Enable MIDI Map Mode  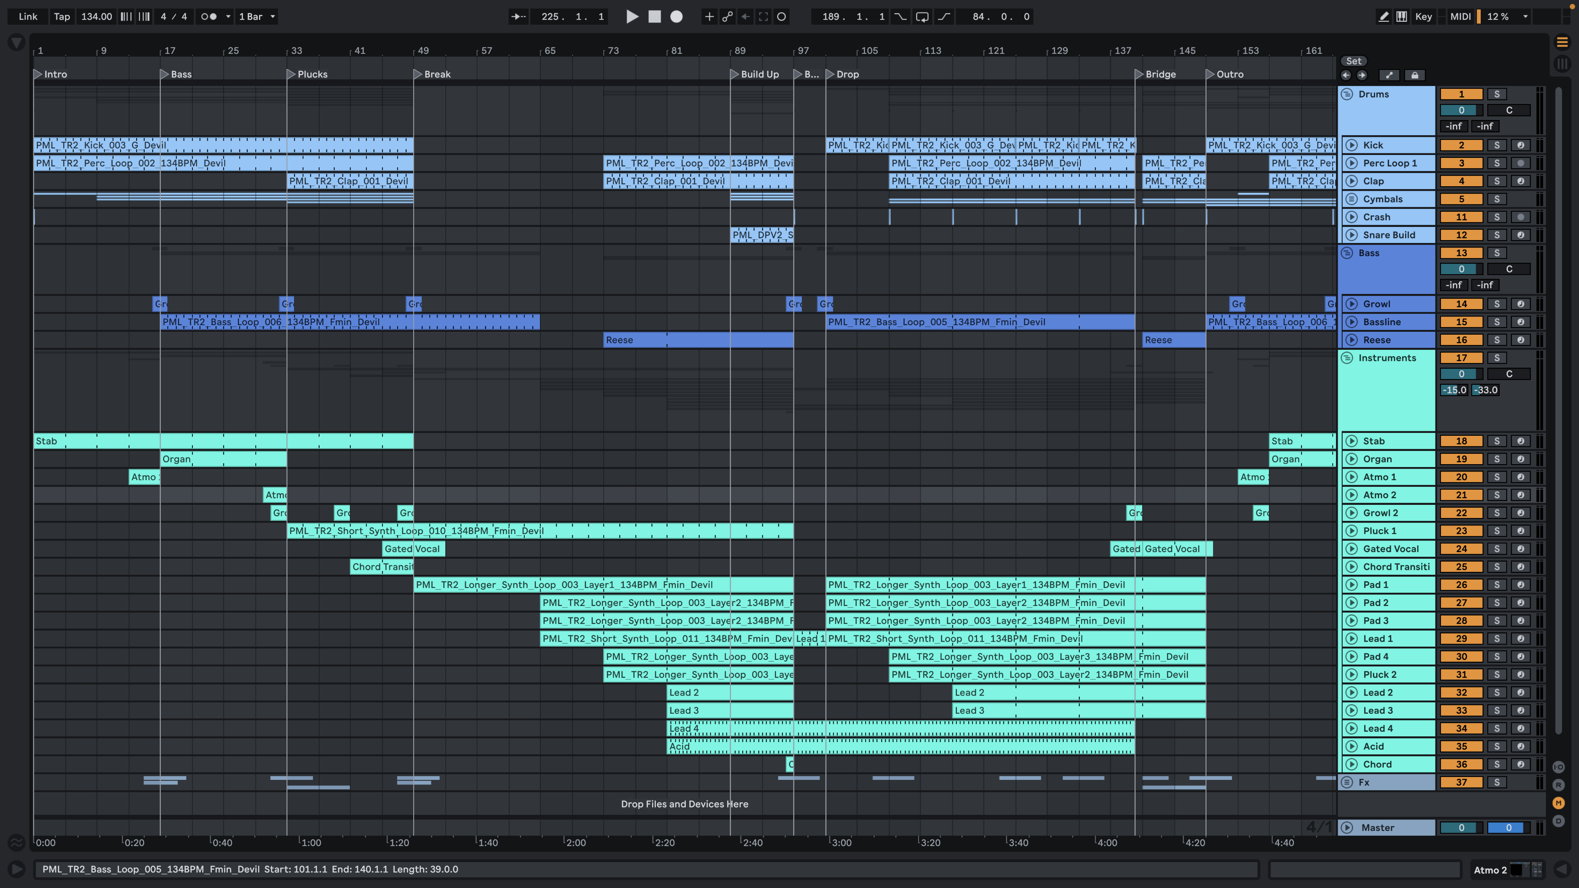click(x=1460, y=16)
